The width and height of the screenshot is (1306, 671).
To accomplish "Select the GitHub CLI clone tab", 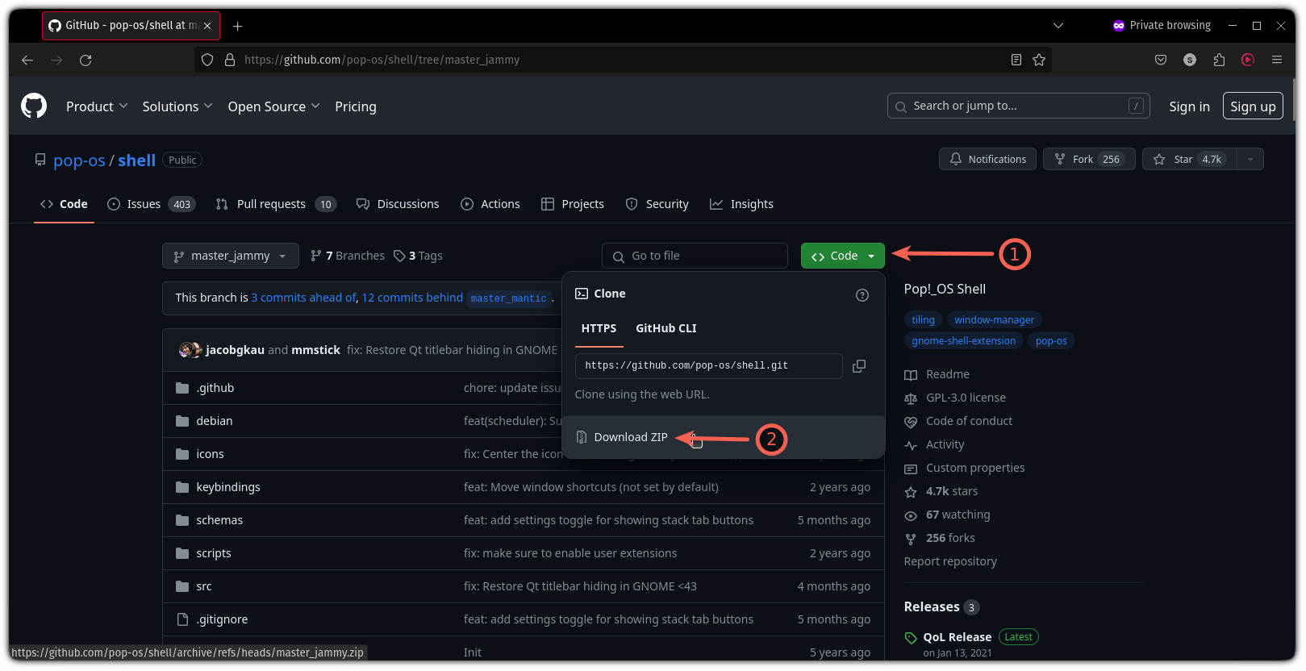I will pos(666,328).
